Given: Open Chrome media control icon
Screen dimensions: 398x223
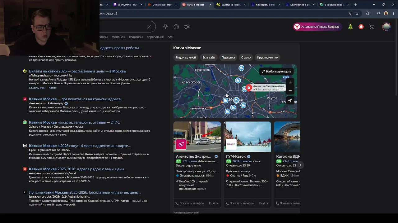Looking at the screenshot, I should coord(378,13).
